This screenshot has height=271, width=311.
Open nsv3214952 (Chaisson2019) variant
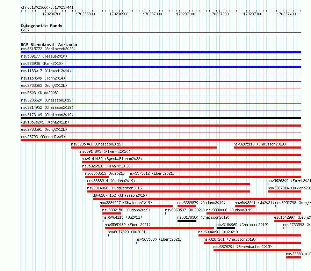tap(47, 107)
